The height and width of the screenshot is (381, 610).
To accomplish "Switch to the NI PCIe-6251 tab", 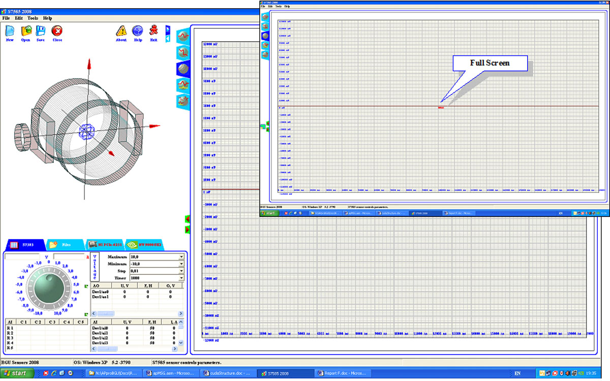I will click(103, 245).
